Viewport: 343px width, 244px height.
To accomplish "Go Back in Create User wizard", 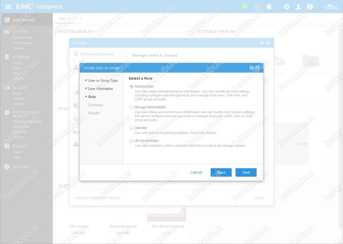I will pos(221,172).
